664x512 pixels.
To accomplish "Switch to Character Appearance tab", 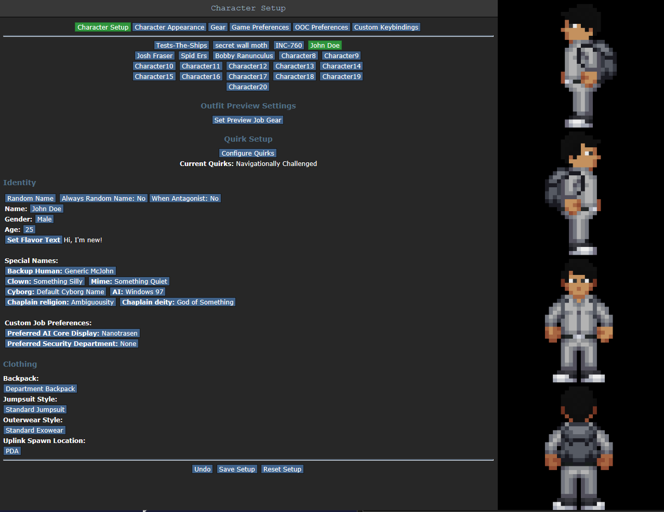I will coord(169,27).
